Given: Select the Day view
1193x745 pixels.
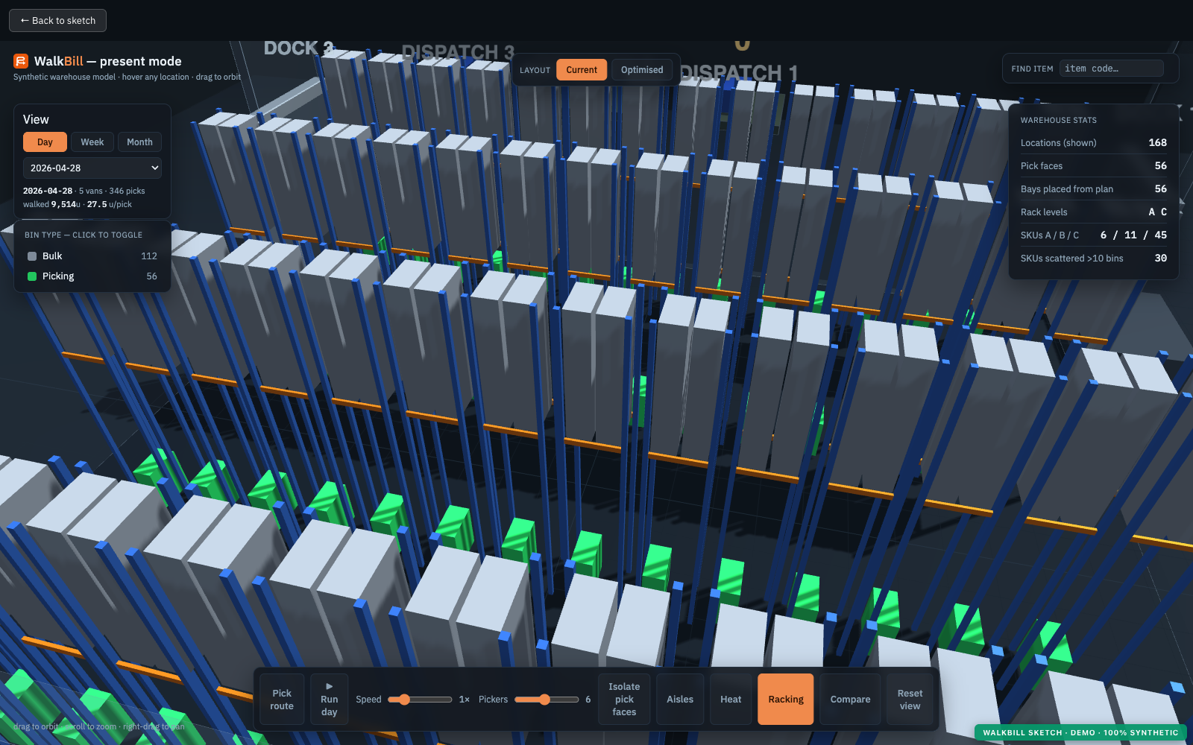Looking at the screenshot, I should (45, 142).
